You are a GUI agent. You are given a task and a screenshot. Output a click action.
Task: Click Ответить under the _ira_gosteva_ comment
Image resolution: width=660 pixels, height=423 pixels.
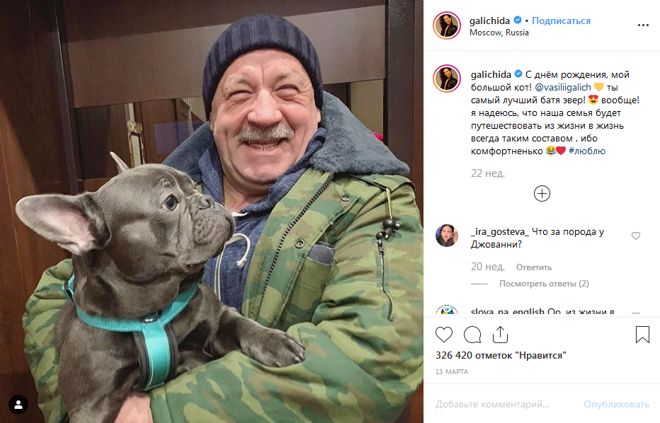tap(534, 267)
